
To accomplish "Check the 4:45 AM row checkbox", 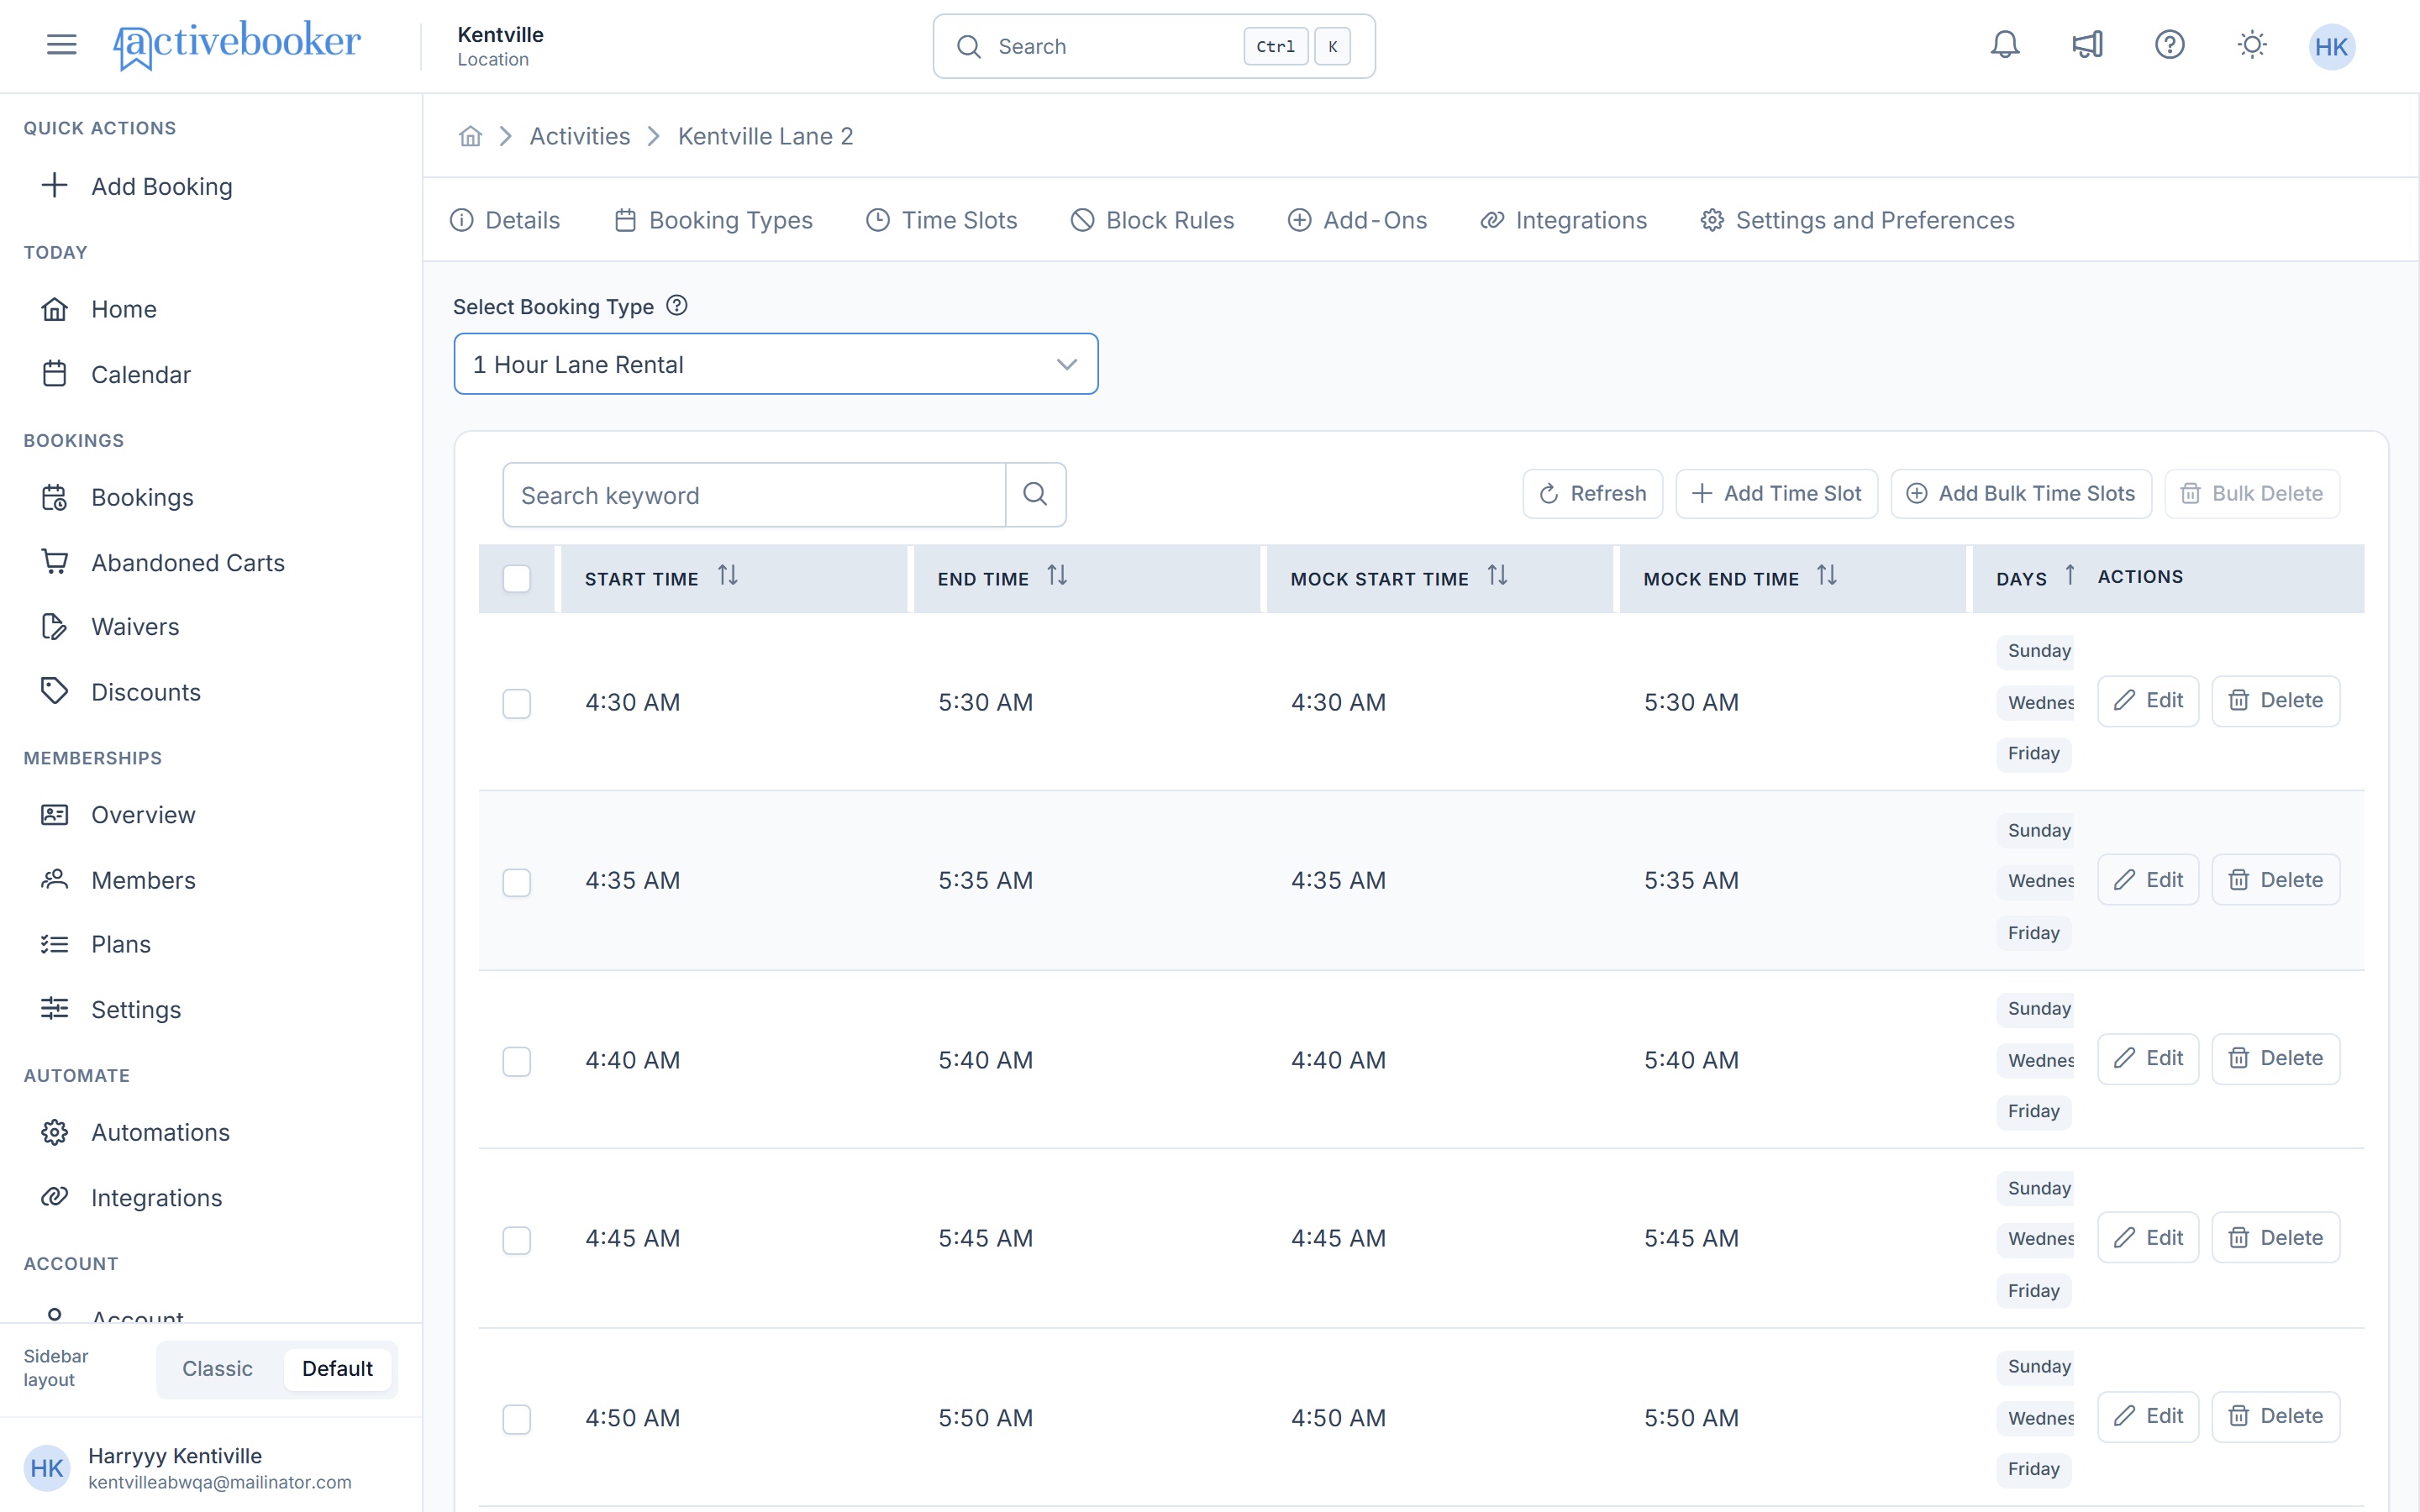I will click(x=516, y=1240).
